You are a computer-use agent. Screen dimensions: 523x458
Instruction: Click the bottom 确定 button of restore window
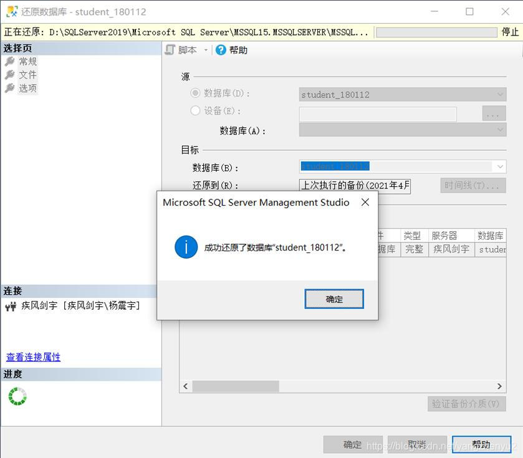click(x=353, y=444)
